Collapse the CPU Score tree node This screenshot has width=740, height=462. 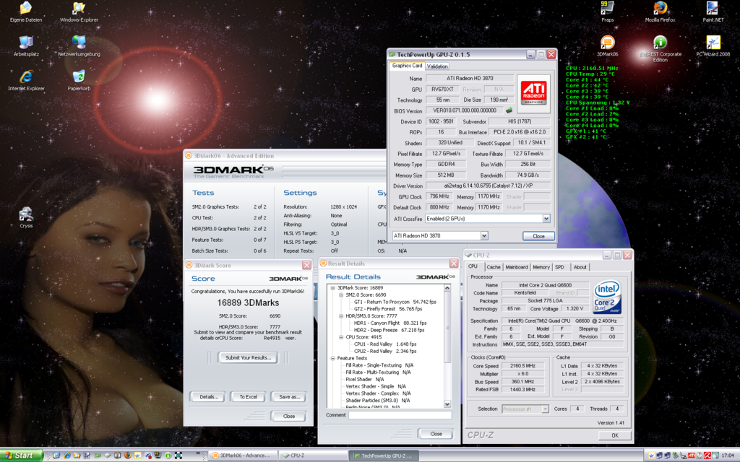[341, 337]
